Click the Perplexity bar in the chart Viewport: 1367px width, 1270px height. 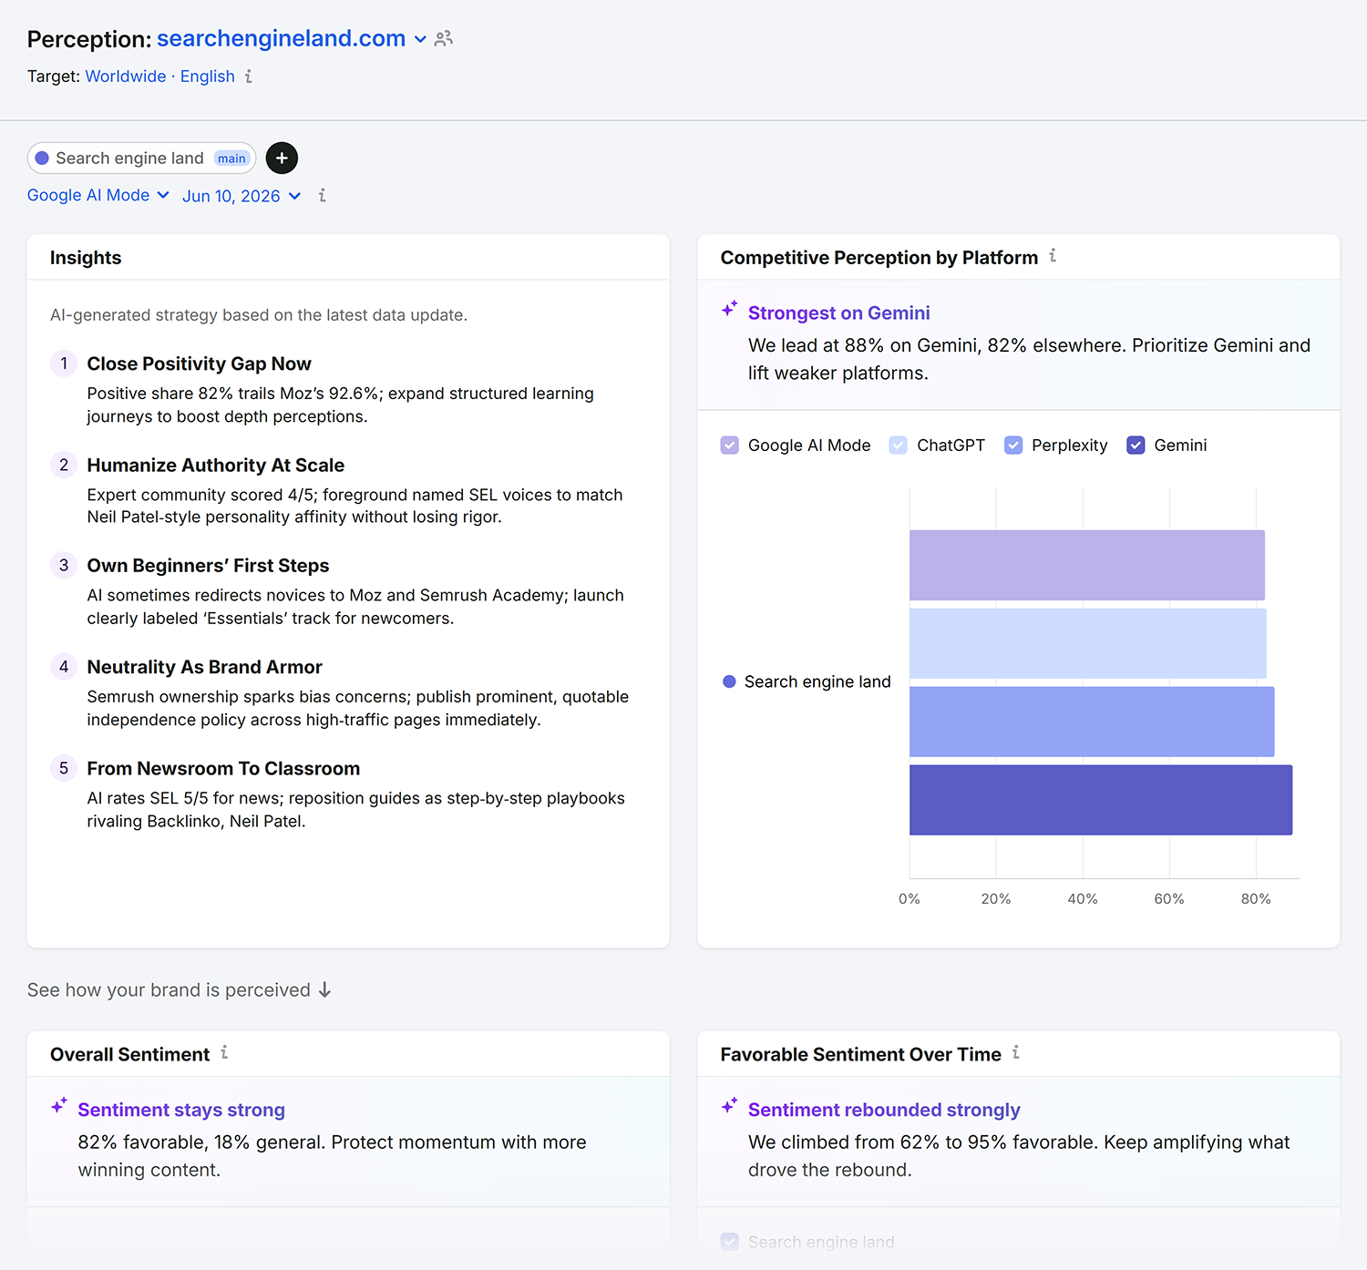(1092, 722)
